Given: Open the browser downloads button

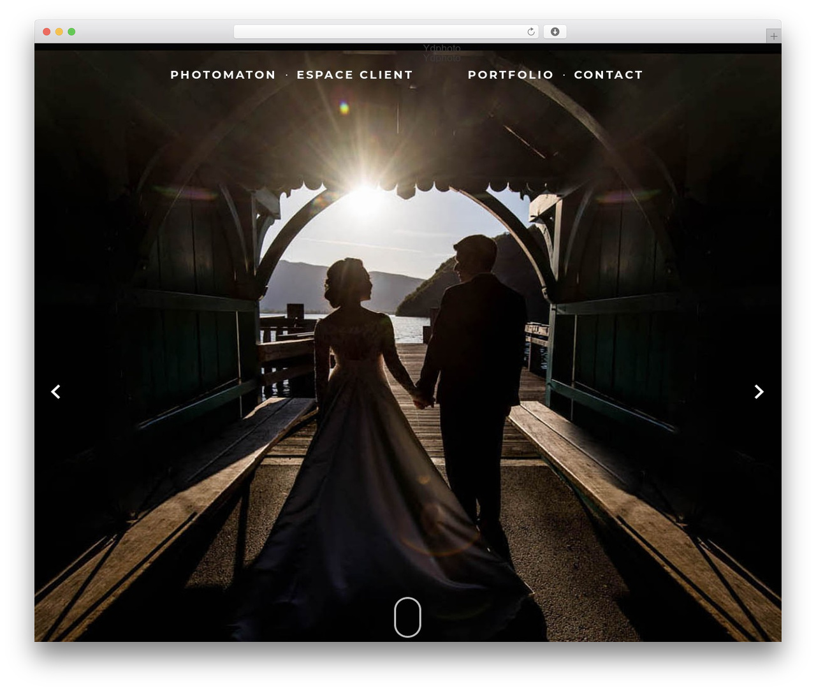Looking at the screenshot, I should tap(555, 32).
